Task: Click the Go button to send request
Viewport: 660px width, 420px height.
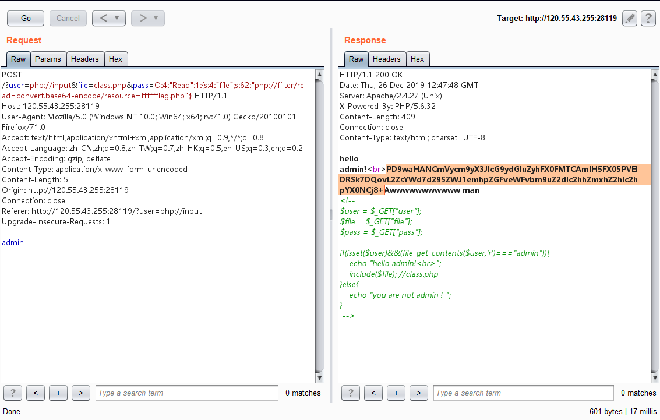Action: tap(26, 18)
